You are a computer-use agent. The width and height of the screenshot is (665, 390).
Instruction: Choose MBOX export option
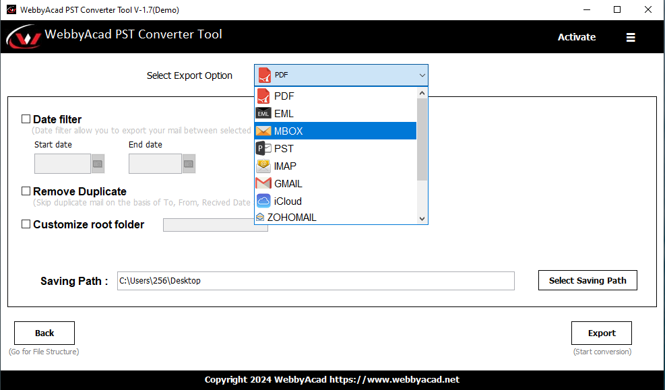[x=336, y=131]
